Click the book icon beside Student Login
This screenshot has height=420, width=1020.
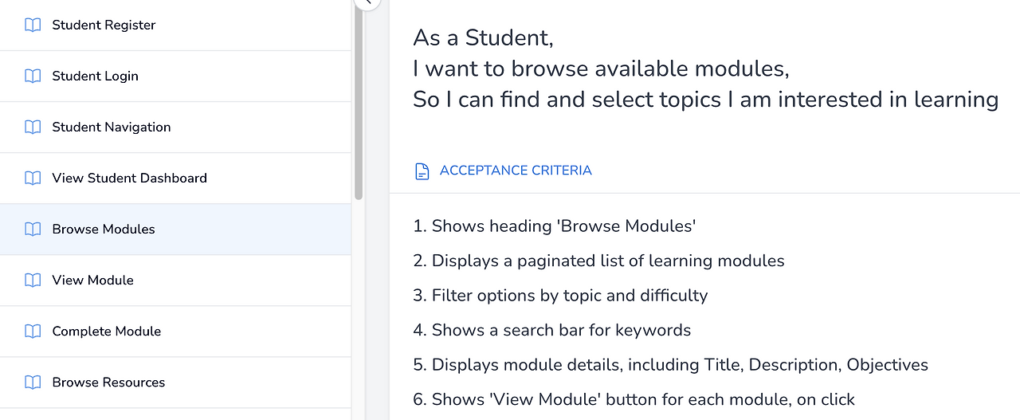coord(33,77)
